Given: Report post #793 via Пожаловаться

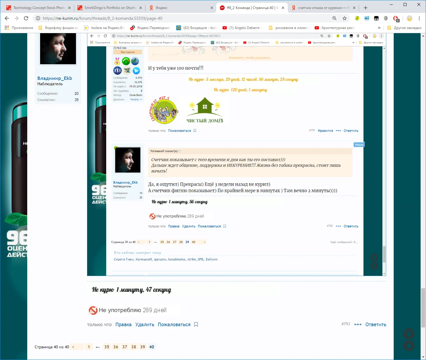Looking at the screenshot, I should click(x=174, y=325).
